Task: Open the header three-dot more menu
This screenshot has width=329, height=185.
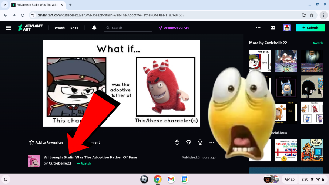Action: (x=258, y=27)
